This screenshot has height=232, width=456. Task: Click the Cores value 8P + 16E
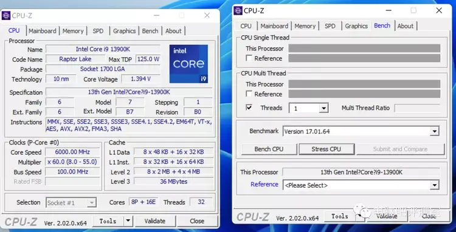(143, 202)
